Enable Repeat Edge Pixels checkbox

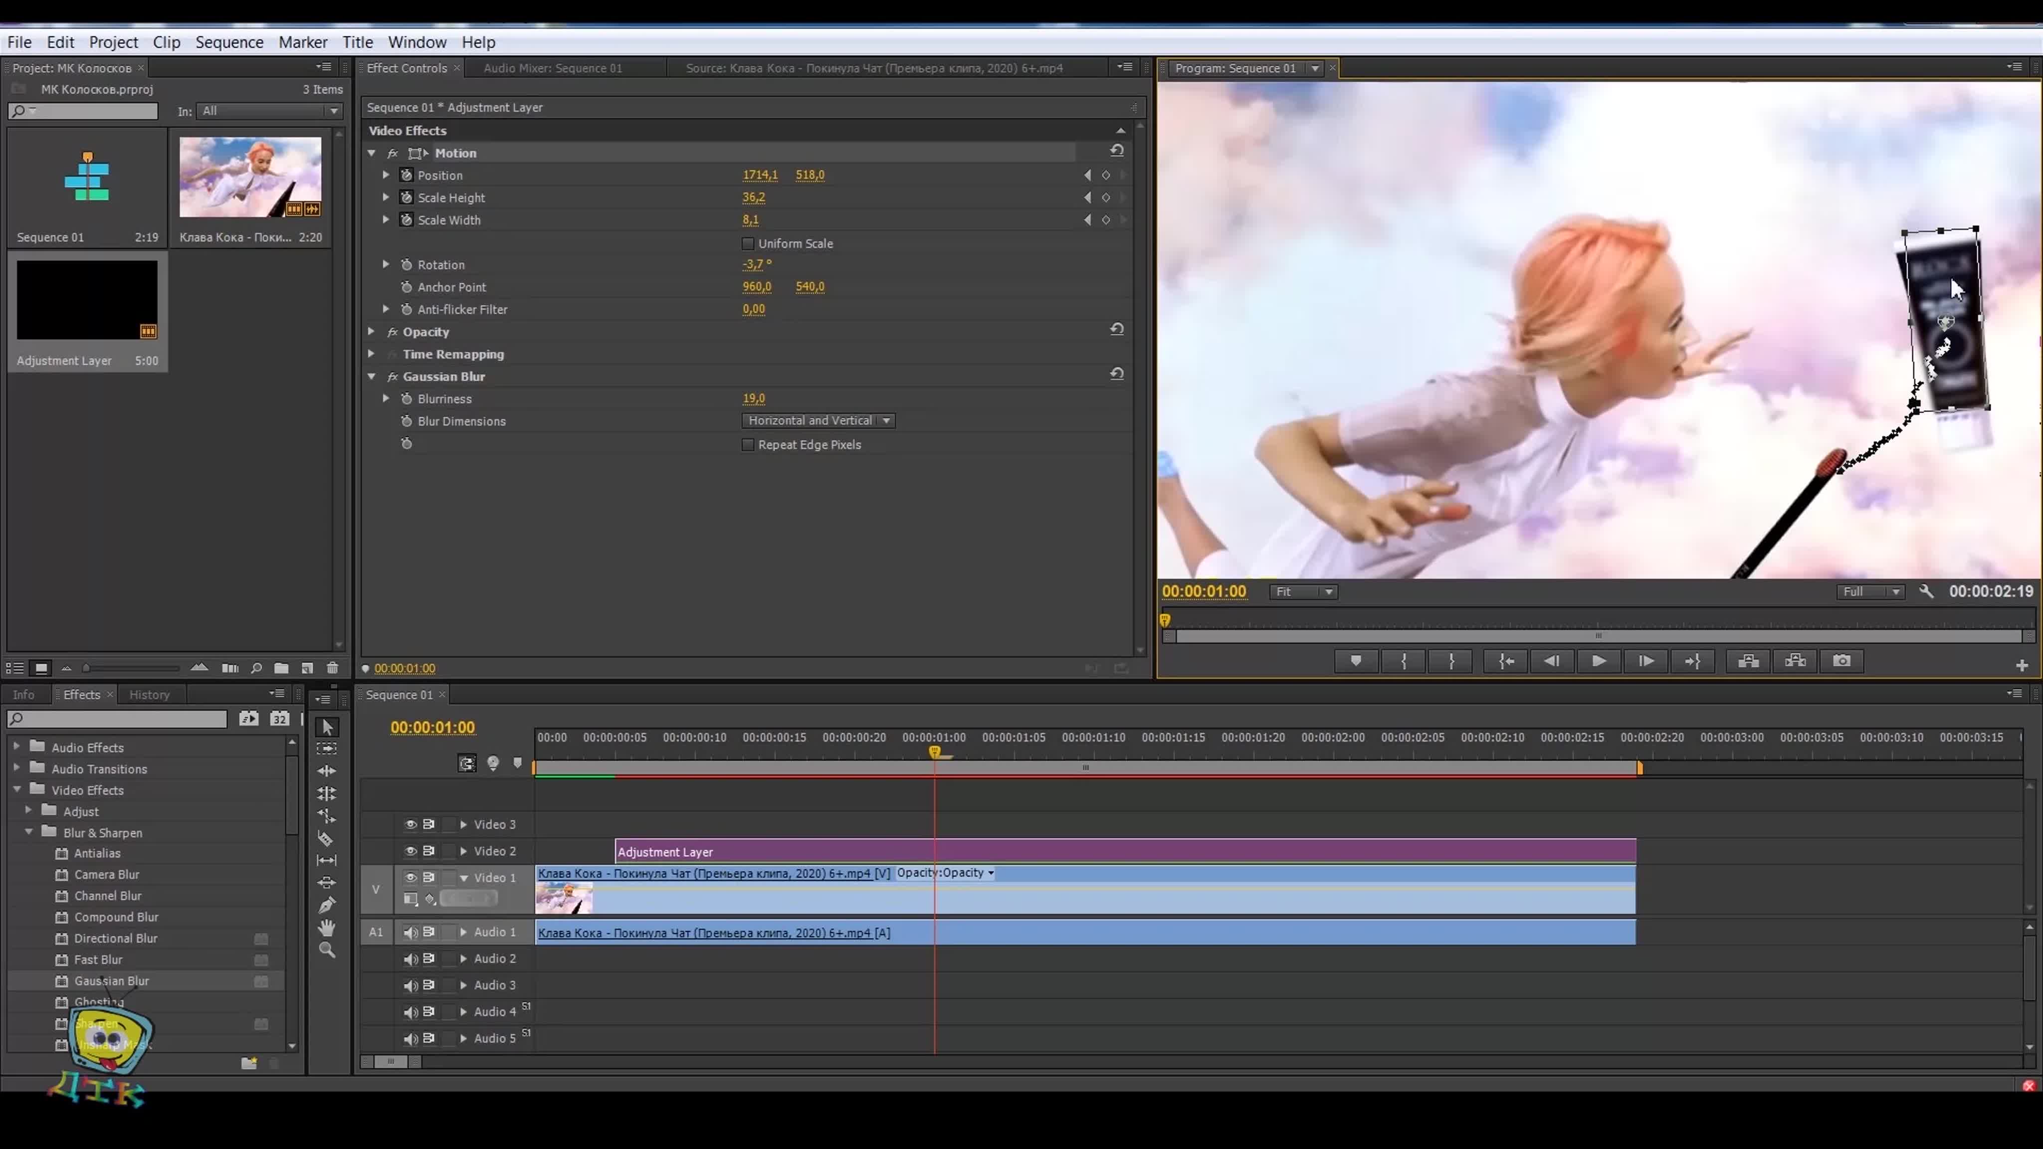[747, 445]
